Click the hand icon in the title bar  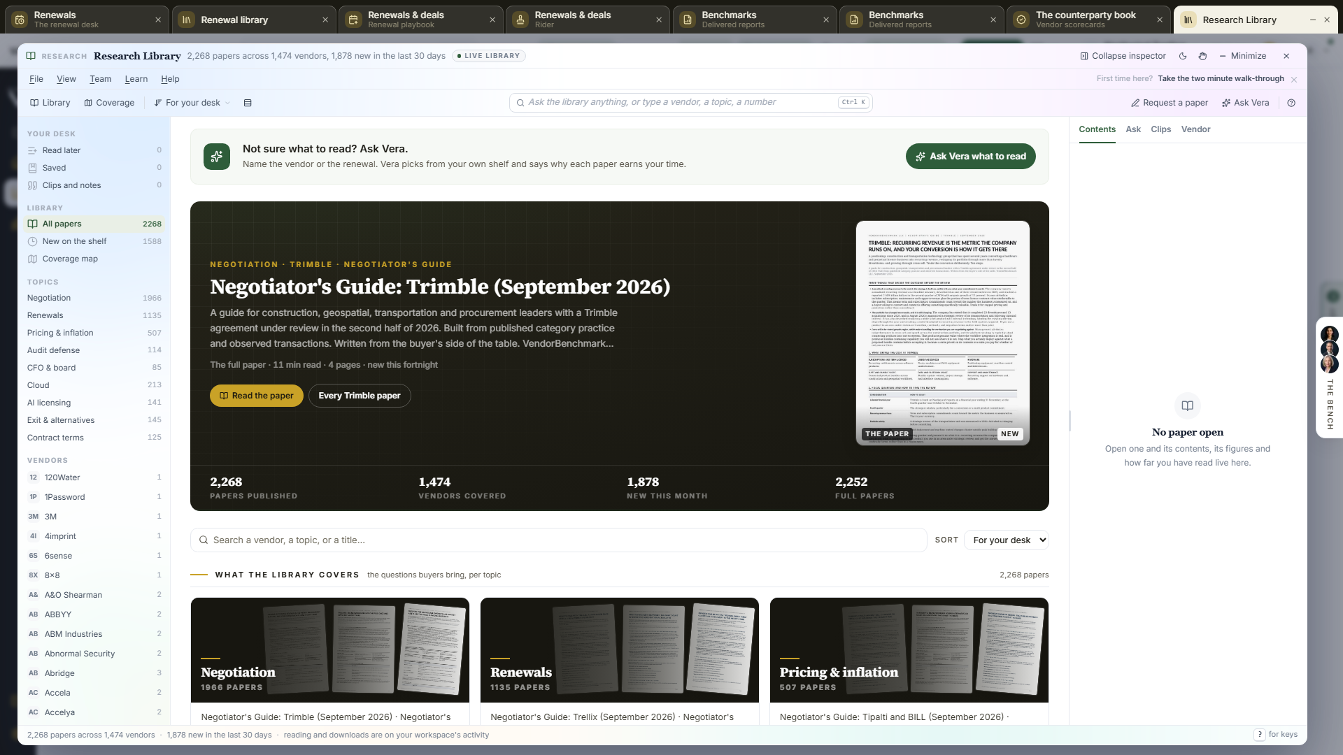pos(1203,56)
